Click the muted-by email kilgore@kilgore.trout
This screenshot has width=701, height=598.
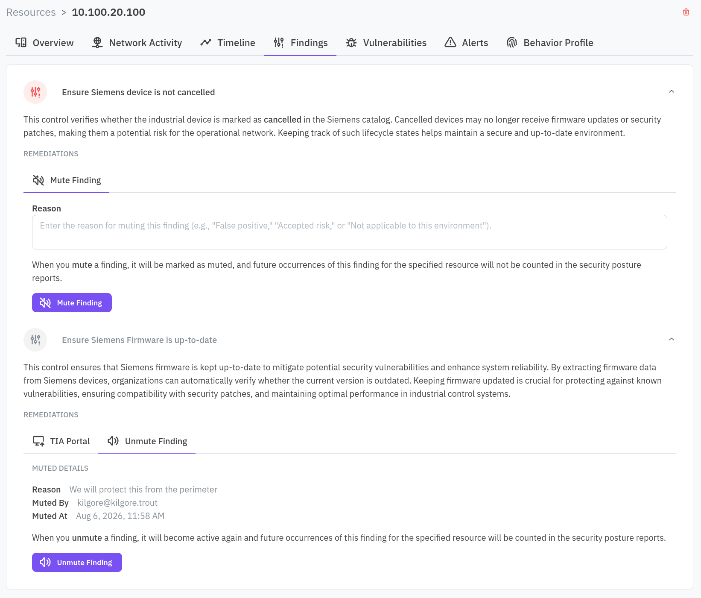[x=117, y=503]
